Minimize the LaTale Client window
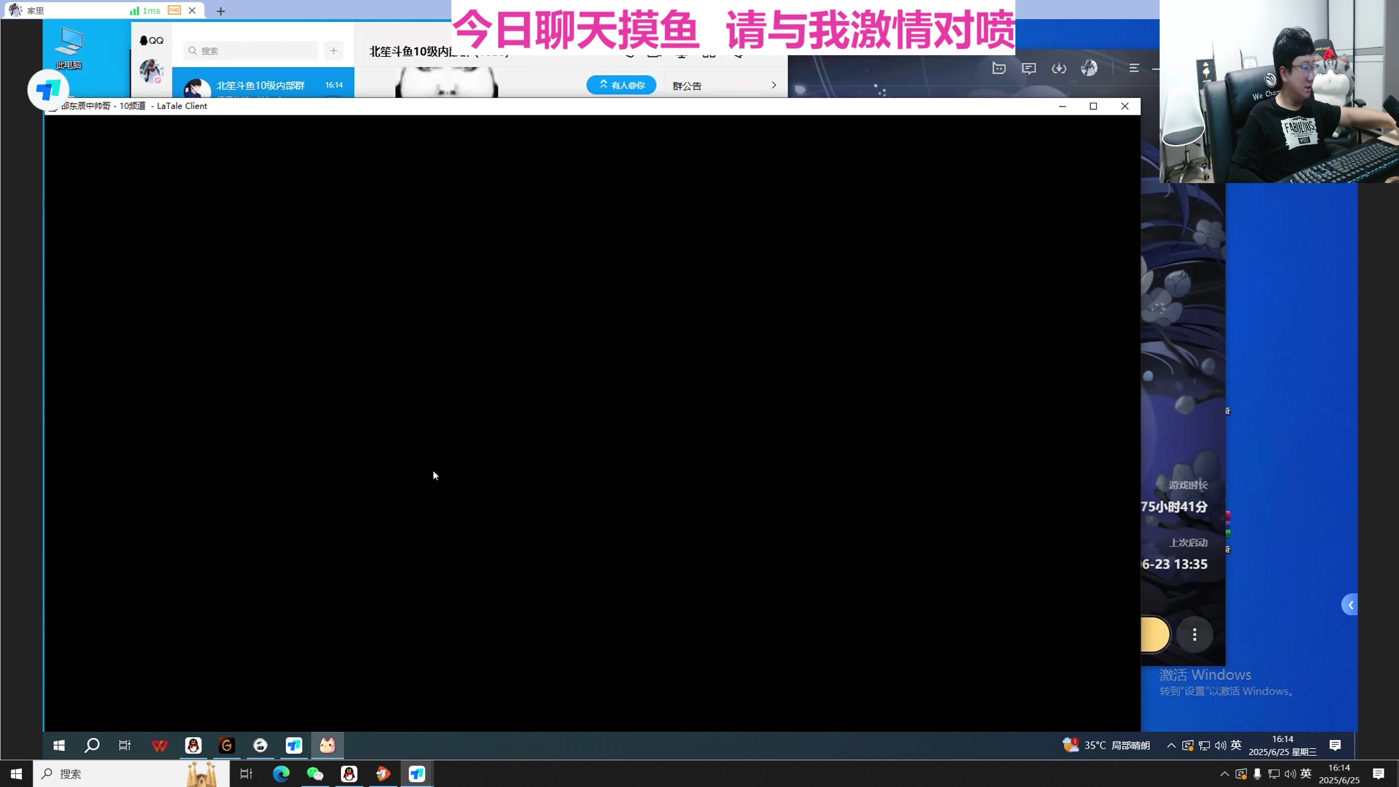Viewport: 1399px width, 787px height. 1062,106
